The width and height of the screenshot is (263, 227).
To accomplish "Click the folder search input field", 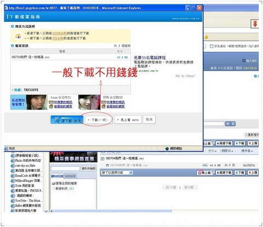I will coord(65,168).
